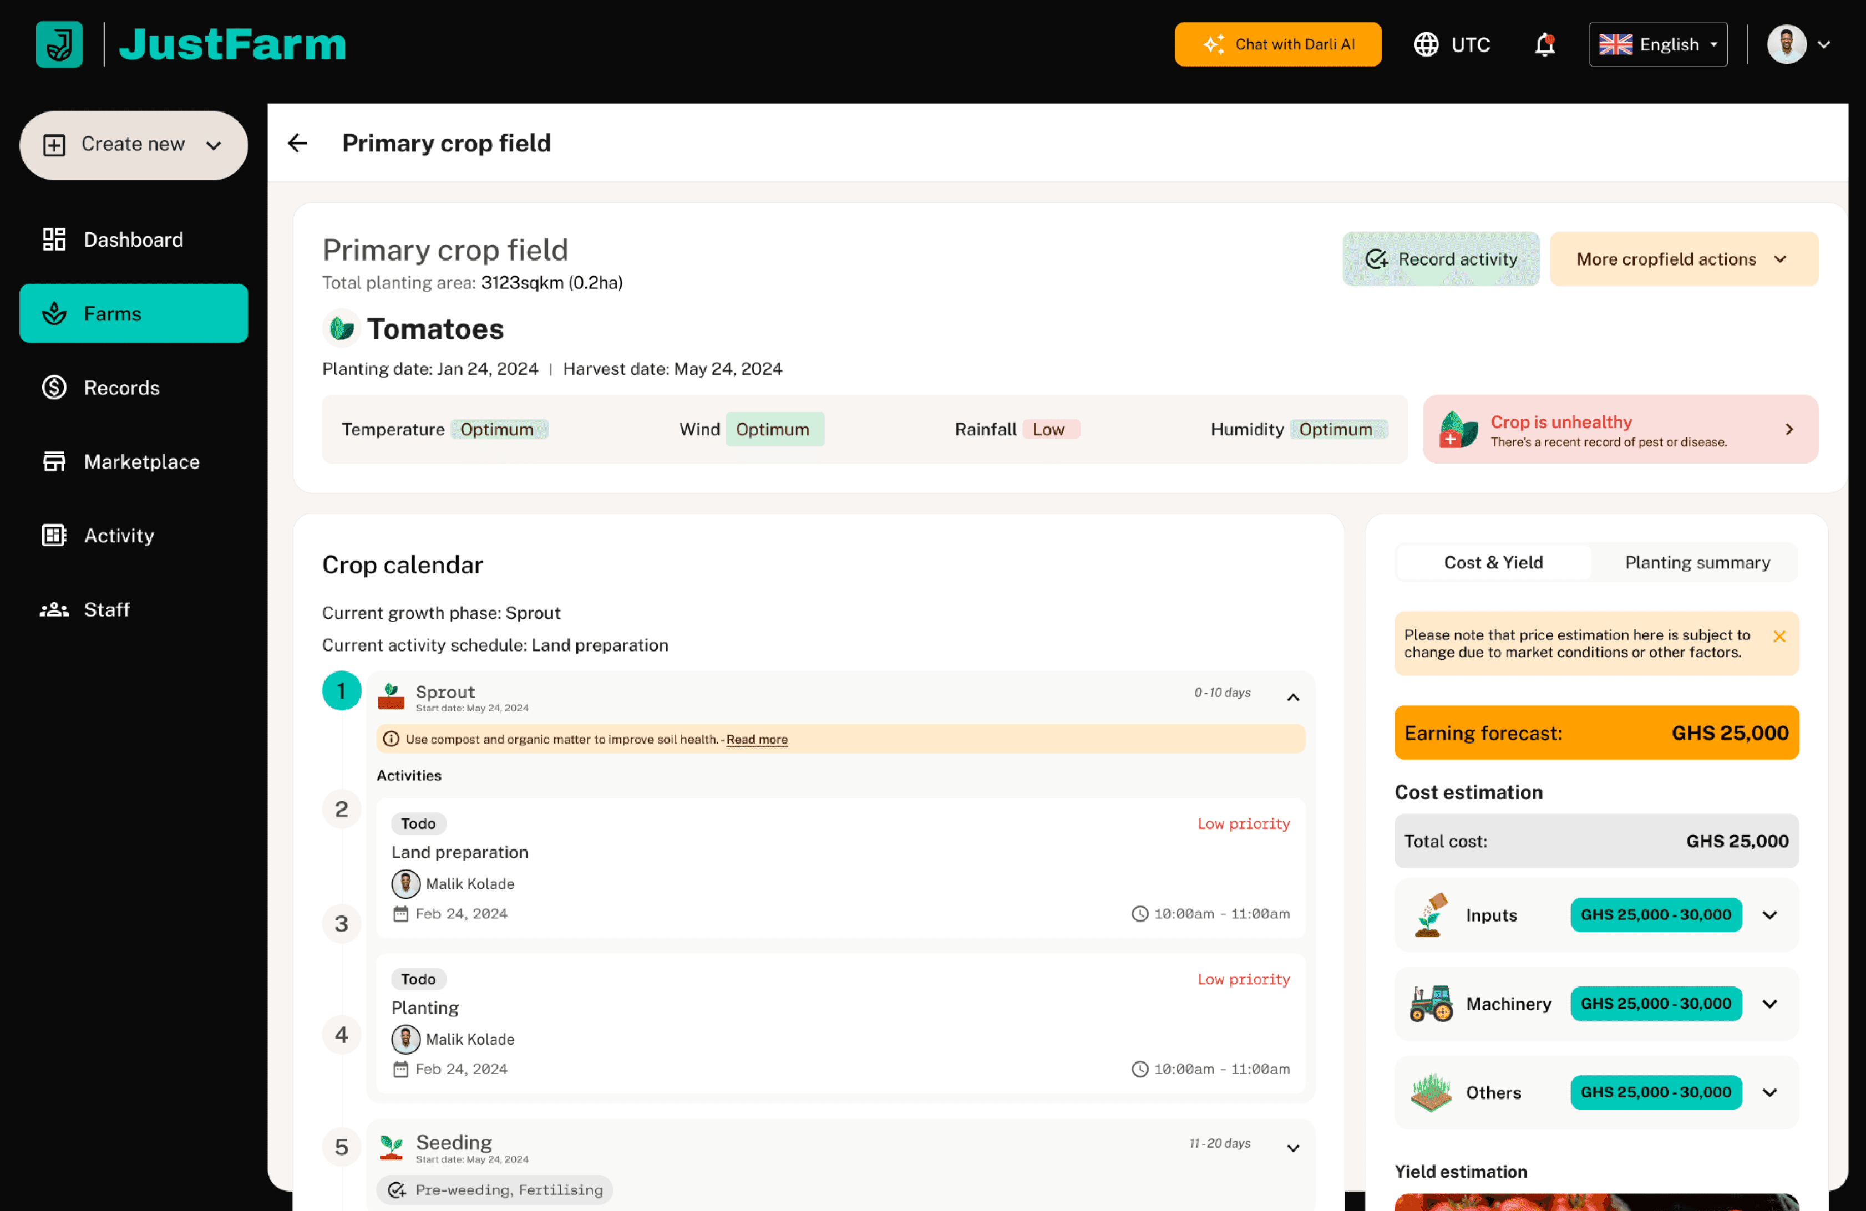Click the JustFarm logo icon
The width and height of the screenshot is (1866, 1211).
(59, 44)
